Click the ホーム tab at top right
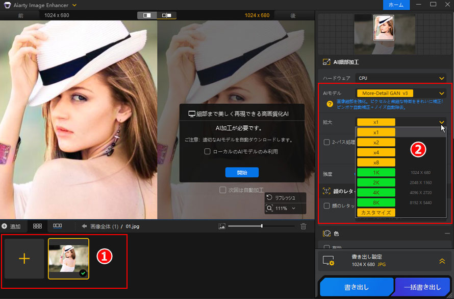 [395, 5]
